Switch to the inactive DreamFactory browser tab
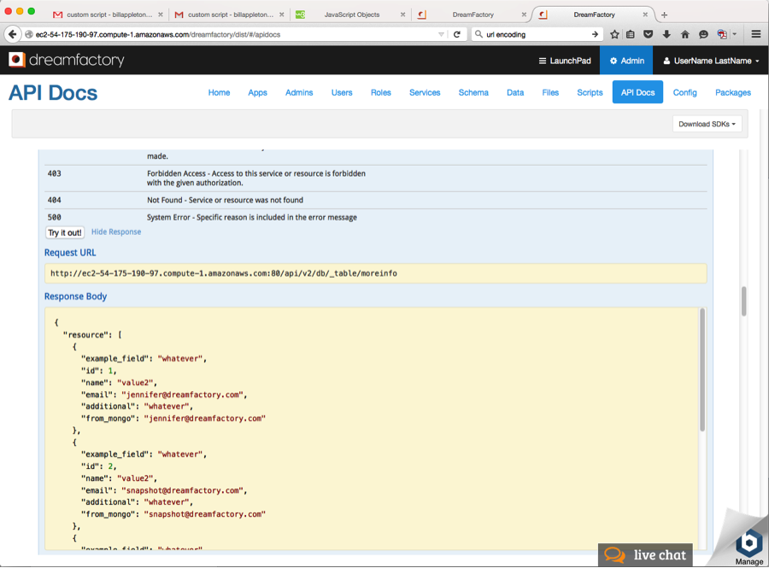Screen dimensions: 769x568 click(x=473, y=15)
